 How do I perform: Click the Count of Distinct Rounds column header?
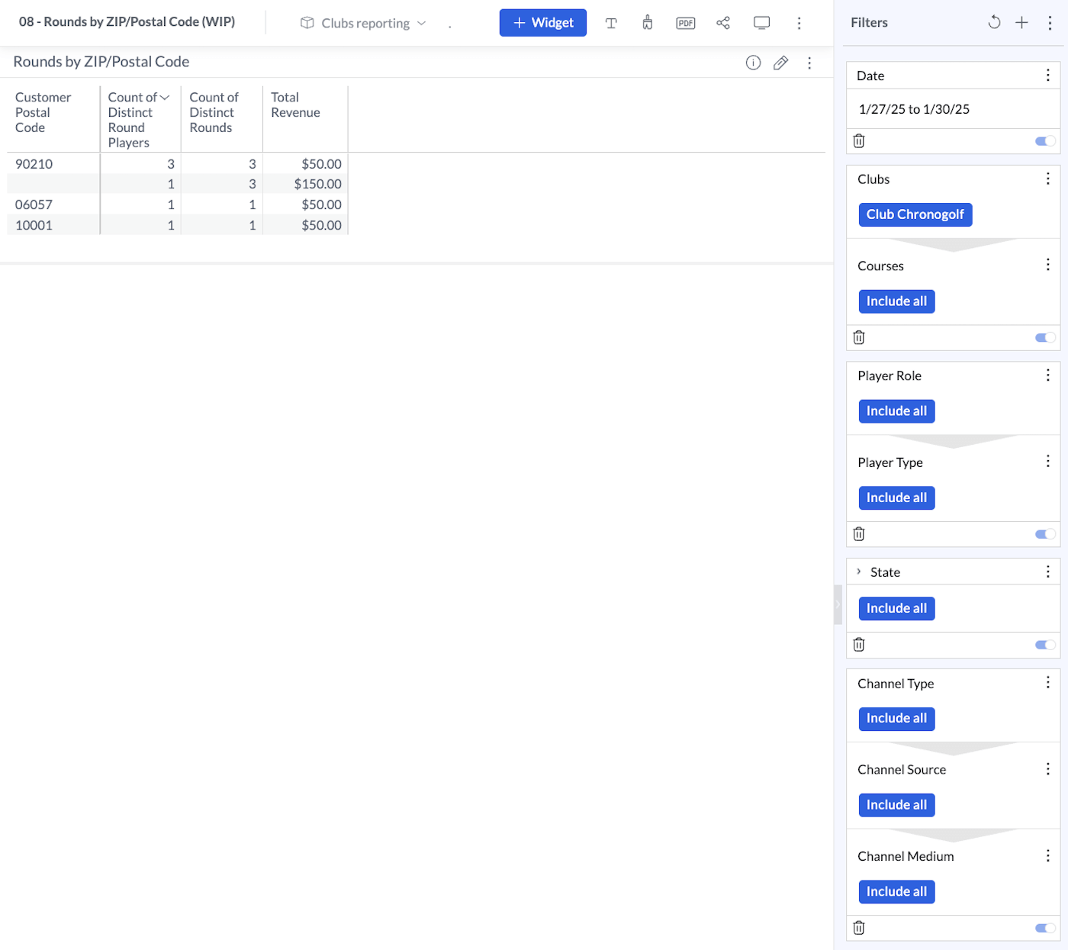point(214,112)
